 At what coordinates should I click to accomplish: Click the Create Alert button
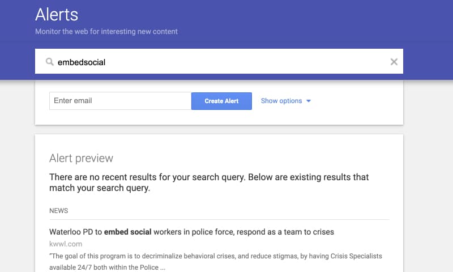coord(221,101)
